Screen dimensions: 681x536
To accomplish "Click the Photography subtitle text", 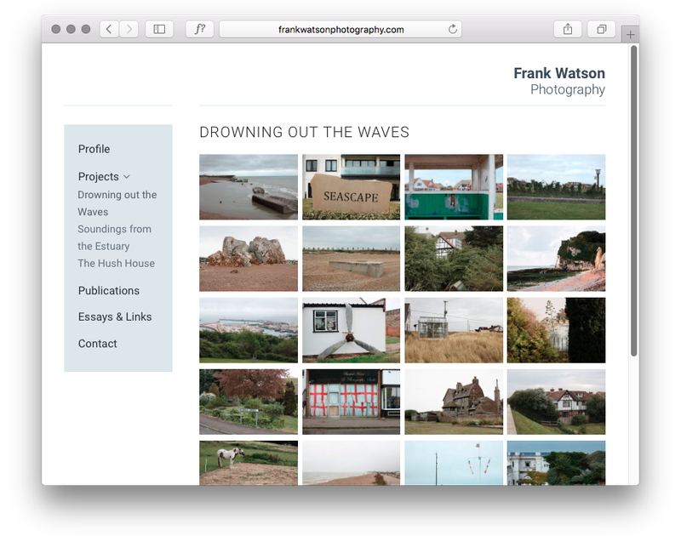I will pos(568,89).
